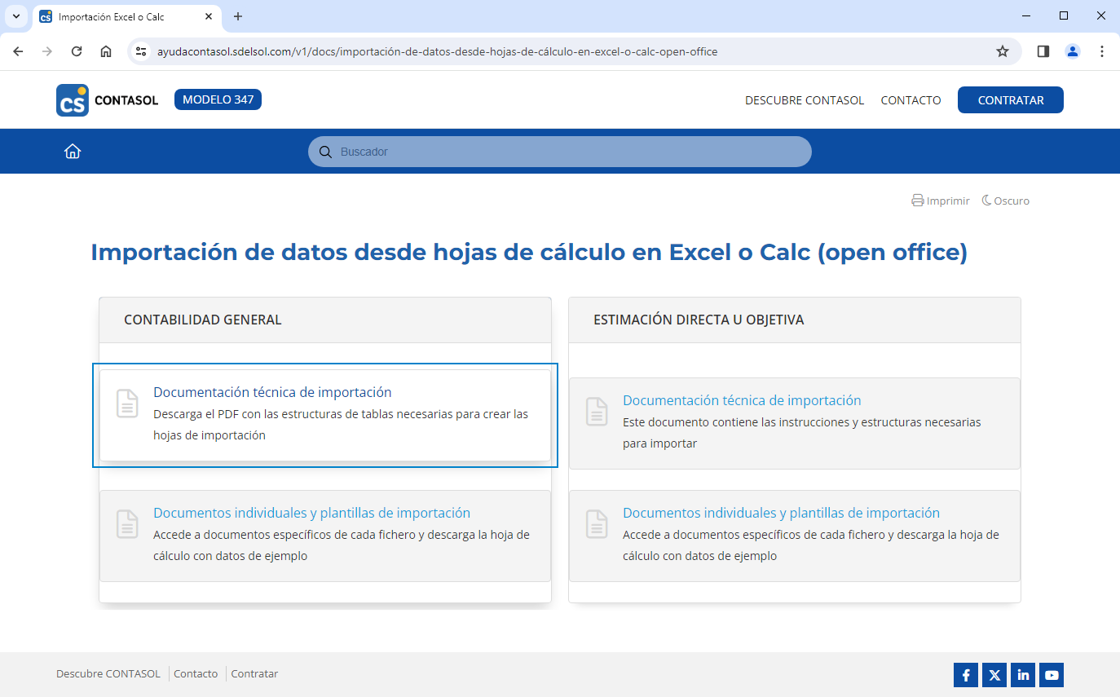
Task: Click the Imprimir printer icon
Action: click(917, 201)
